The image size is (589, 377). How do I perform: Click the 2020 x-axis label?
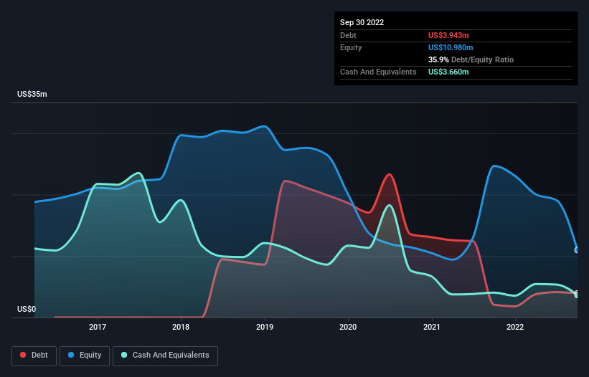(348, 327)
